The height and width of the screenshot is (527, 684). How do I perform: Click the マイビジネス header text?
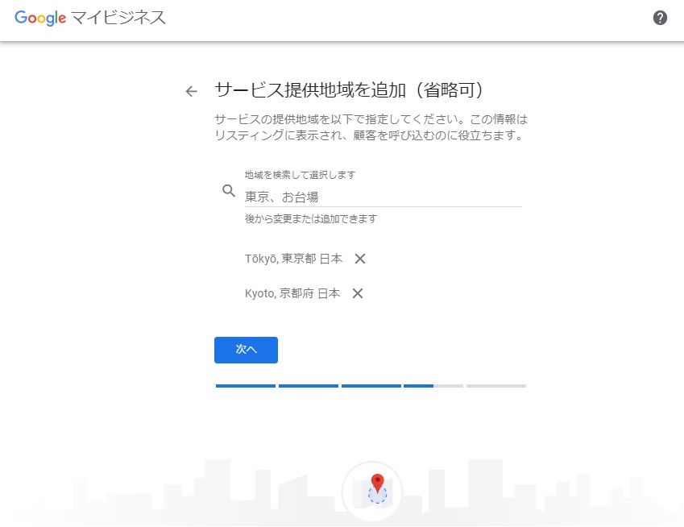point(119,18)
